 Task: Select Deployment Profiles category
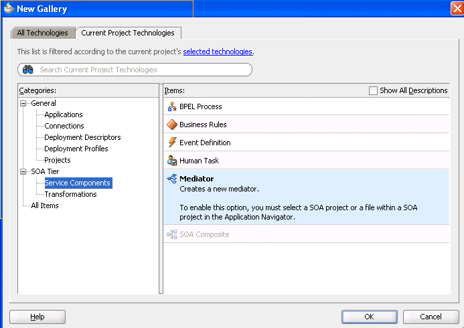76,149
